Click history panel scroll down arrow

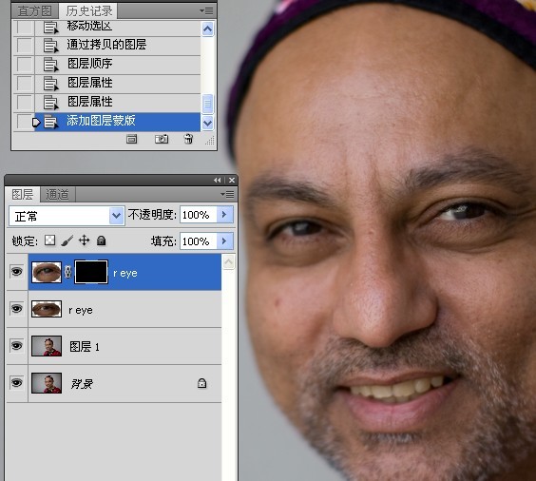207,123
